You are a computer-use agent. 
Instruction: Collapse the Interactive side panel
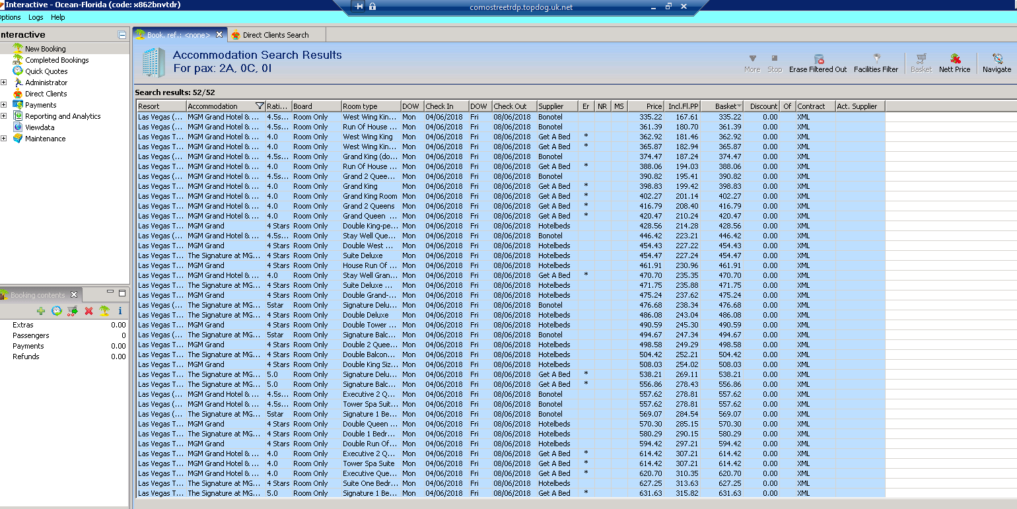(x=122, y=35)
